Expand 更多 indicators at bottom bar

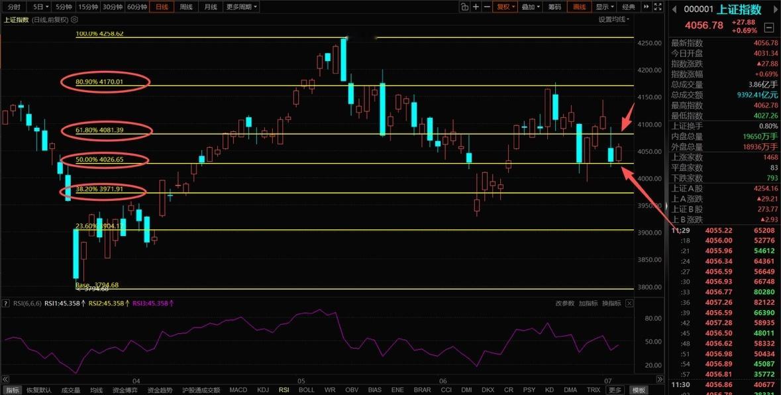point(615,390)
